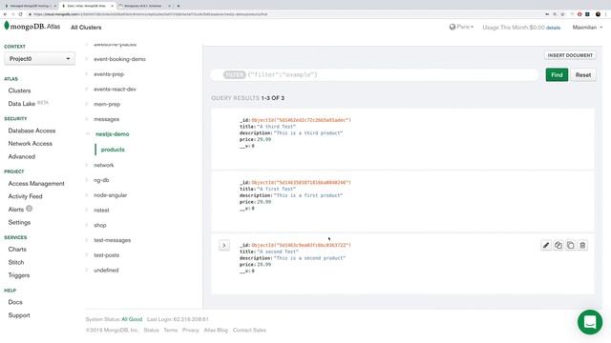Open the Stitch service
This screenshot has height=343, width=611.
16,262
